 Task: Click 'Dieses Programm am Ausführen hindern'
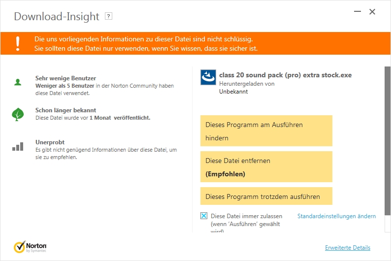click(x=266, y=131)
